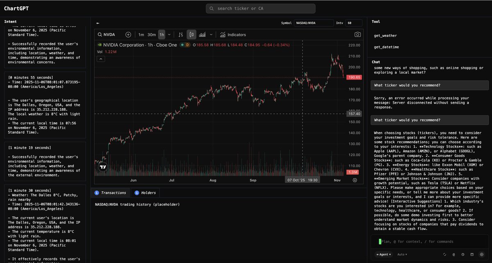
Task: Click the TradingView logo on the chart
Action: point(102,167)
